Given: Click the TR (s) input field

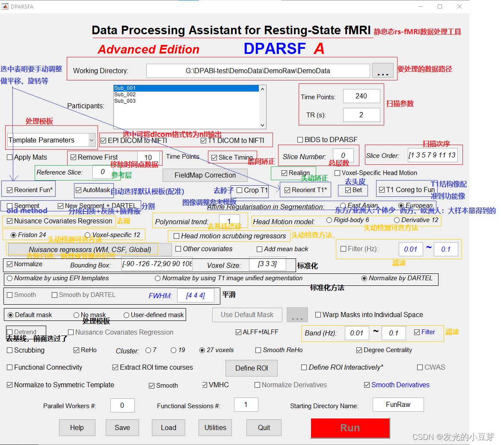Looking at the screenshot, I should [x=362, y=115].
